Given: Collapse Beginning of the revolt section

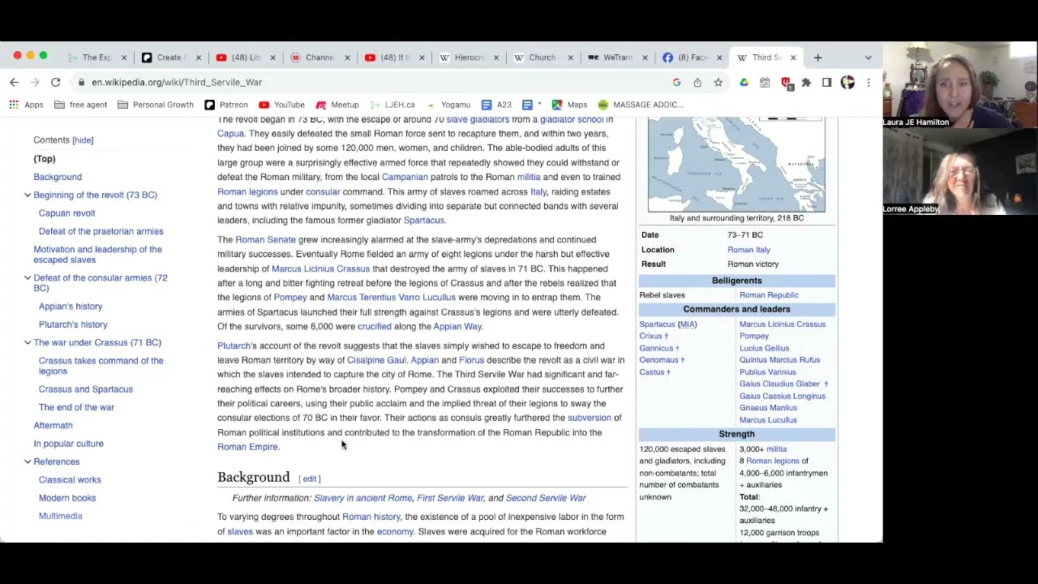Looking at the screenshot, I should (x=28, y=195).
